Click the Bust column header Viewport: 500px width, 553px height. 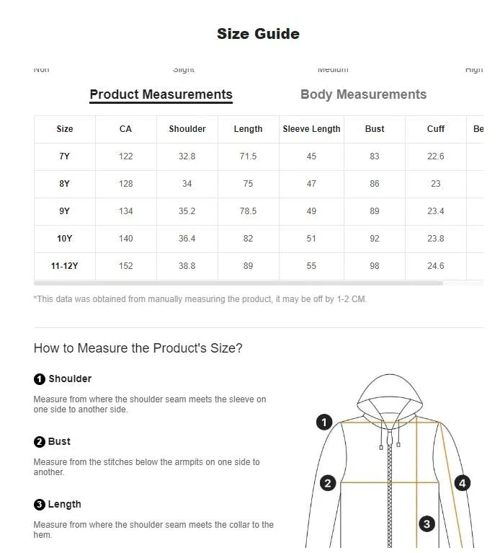pyautogui.click(x=375, y=129)
